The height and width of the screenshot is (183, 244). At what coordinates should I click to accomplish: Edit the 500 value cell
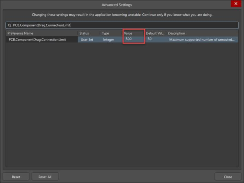[133, 39]
